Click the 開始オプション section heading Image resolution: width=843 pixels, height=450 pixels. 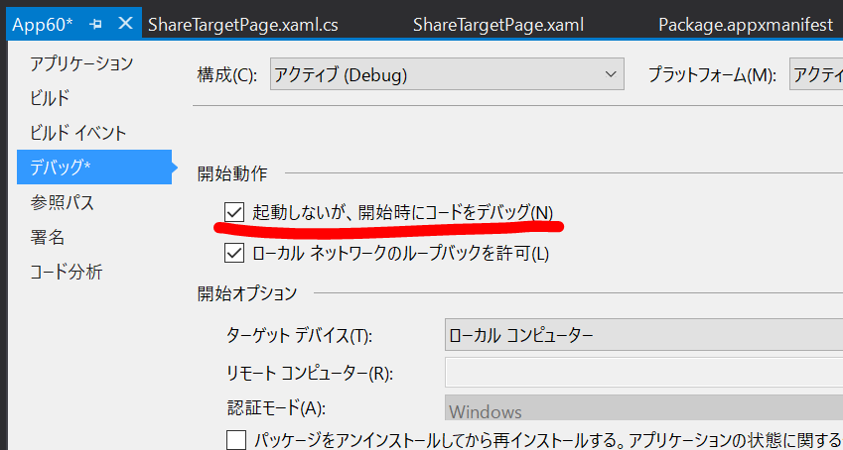point(247,293)
